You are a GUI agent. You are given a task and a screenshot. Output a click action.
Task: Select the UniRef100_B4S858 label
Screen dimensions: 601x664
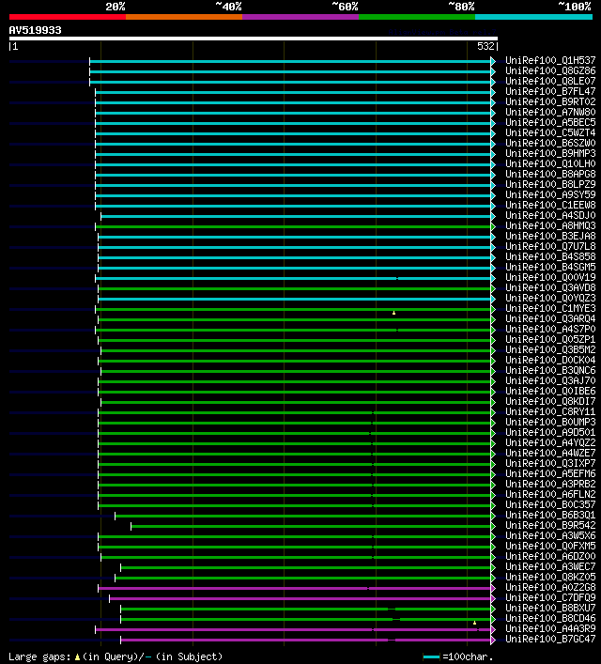pyautogui.click(x=550, y=256)
